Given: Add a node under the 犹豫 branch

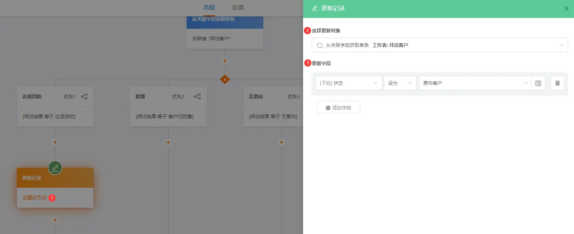Looking at the screenshot, I should click(168, 142).
